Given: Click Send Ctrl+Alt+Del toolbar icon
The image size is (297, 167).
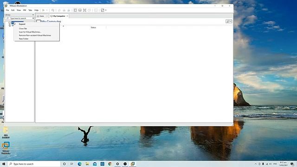Looking at the screenshot, I should click(53, 10).
